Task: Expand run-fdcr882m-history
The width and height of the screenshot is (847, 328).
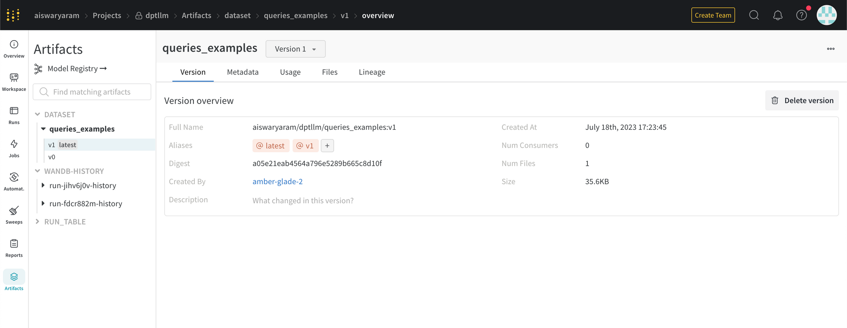Action: coord(43,203)
